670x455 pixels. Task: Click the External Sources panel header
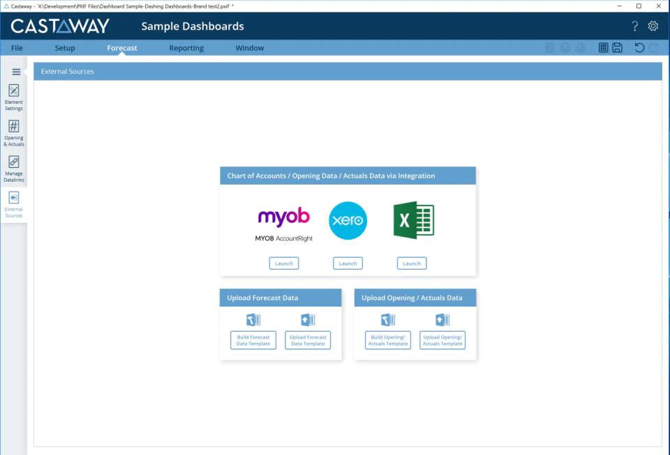click(348, 71)
